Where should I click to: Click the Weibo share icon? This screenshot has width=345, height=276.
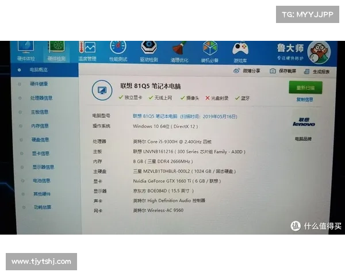point(236,71)
